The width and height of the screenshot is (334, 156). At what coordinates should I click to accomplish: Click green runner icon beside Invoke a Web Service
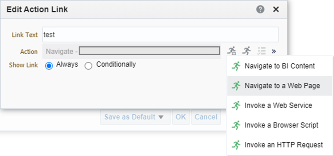[x=236, y=105]
